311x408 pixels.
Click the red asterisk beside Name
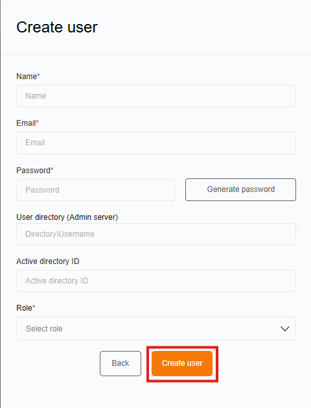pyautogui.click(x=38, y=75)
